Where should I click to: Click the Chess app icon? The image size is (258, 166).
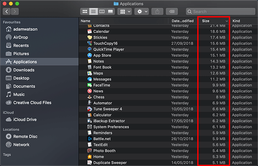89,97
